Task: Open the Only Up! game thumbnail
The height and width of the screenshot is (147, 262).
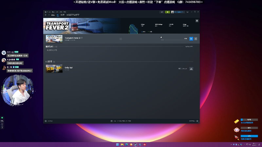Action: (54, 69)
